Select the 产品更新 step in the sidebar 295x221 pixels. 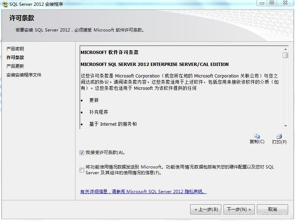pos(15,66)
